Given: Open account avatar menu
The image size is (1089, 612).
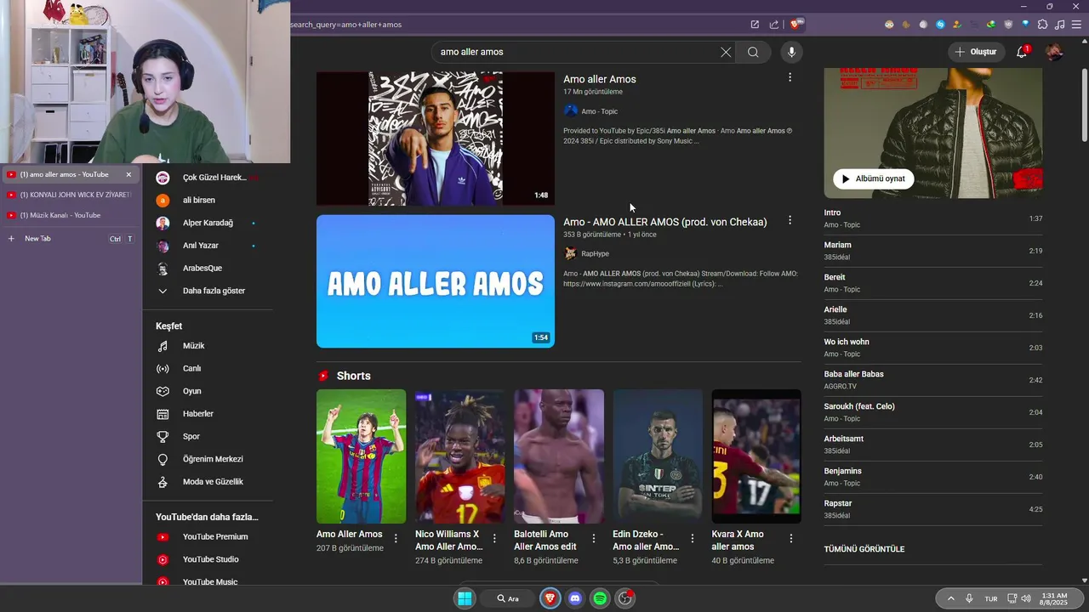Looking at the screenshot, I should 1054,52.
